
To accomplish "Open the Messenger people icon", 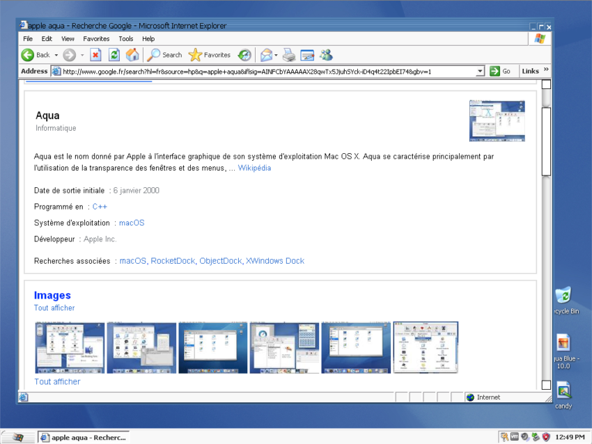I will pos(326,55).
